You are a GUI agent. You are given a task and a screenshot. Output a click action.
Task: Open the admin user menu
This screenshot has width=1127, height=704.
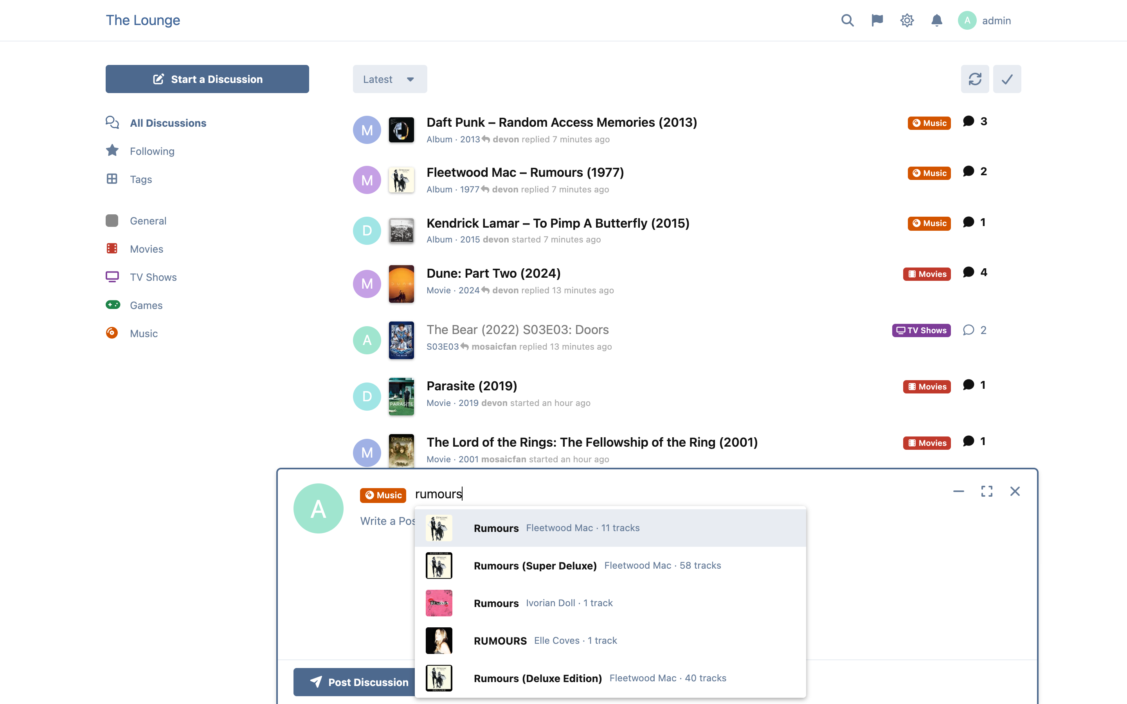coord(985,20)
